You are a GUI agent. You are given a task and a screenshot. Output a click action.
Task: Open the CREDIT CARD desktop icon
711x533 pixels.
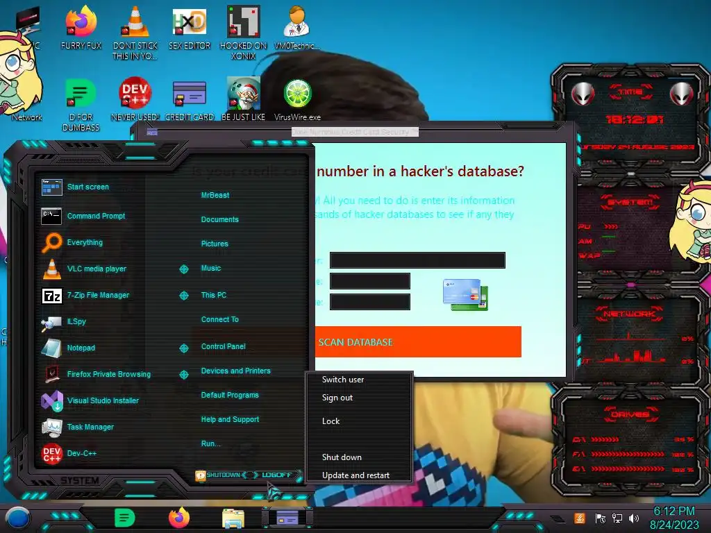tap(190, 100)
